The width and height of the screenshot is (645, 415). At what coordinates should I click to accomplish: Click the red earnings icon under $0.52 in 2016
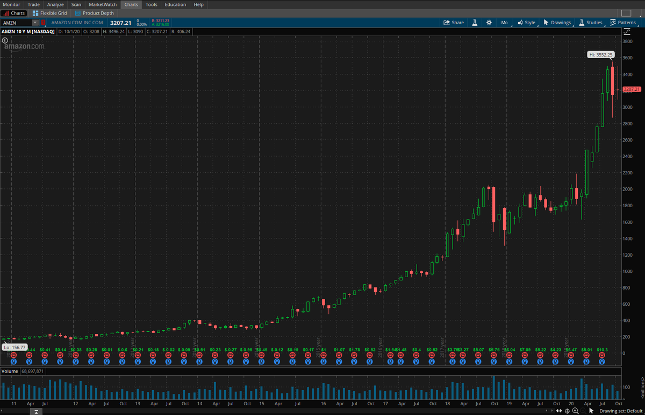[369, 355]
